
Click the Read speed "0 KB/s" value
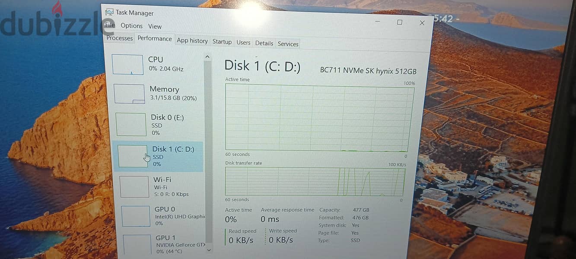pyautogui.click(x=241, y=240)
